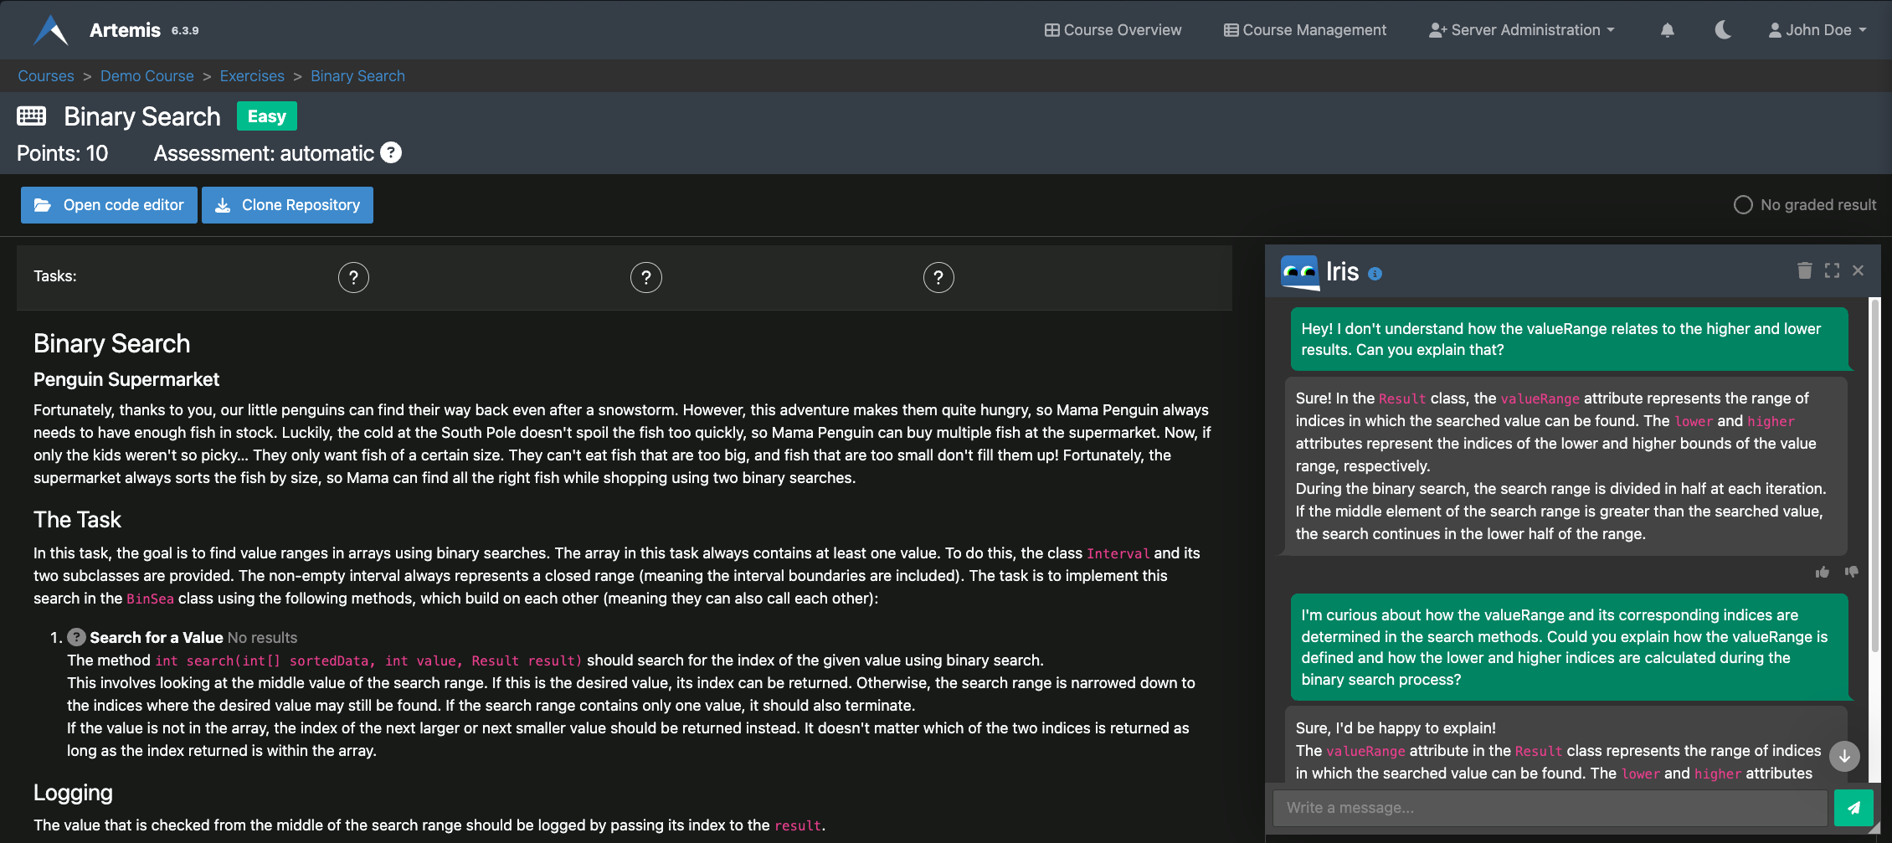Click the third task question mark circle

pos(938,277)
